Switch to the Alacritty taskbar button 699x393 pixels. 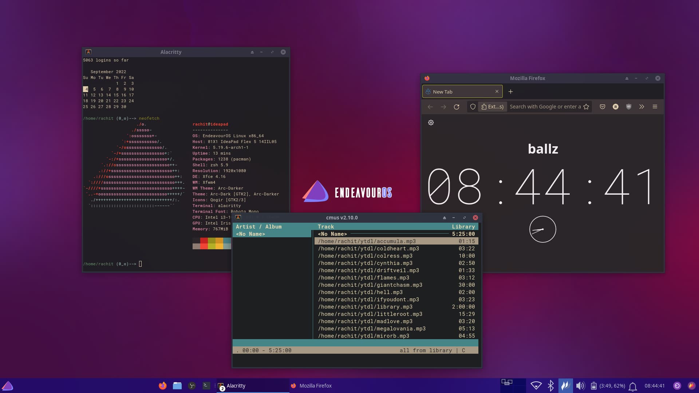253,385
